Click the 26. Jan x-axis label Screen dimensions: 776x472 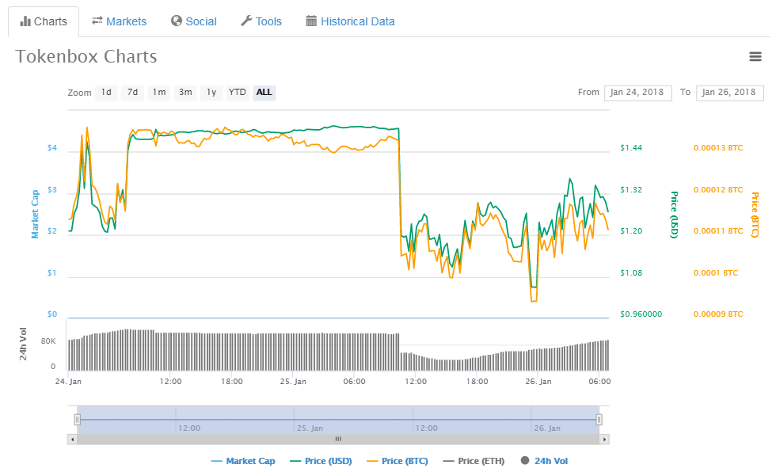pyautogui.click(x=538, y=382)
